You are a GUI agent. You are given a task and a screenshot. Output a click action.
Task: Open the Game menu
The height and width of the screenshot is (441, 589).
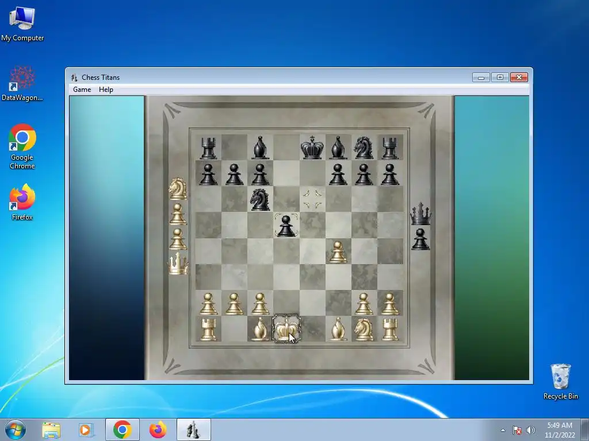(x=82, y=89)
